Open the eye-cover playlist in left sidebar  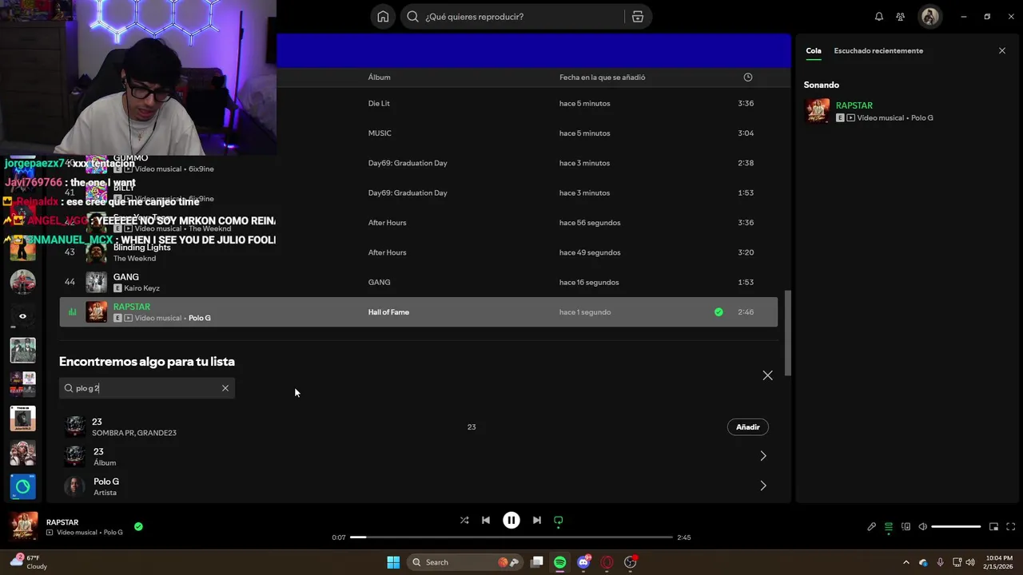pyautogui.click(x=22, y=316)
